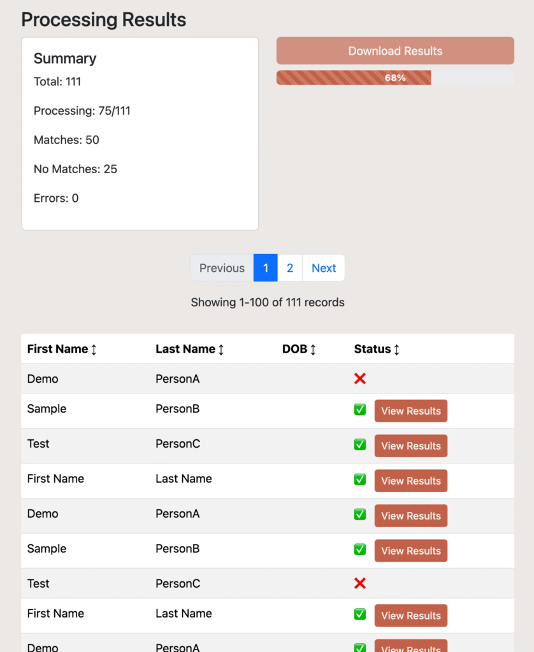The height and width of the screenshot is (652, 534).
Task: View Results for Test PersonC
Action: click(x=410, y=446)
